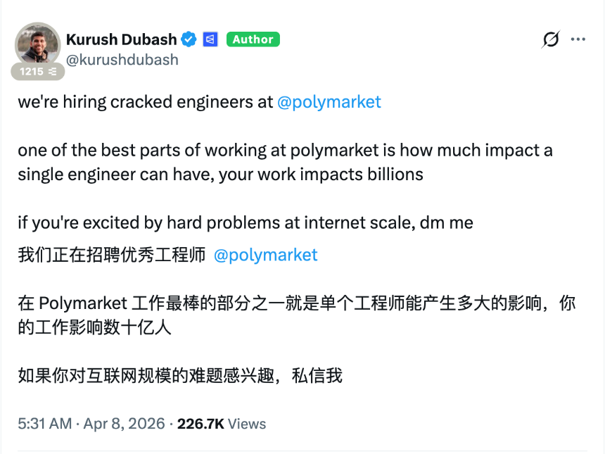Click the icon next to 1215 counter
Image resolution: width=605 pixels, height=454 pixels.
52,70
